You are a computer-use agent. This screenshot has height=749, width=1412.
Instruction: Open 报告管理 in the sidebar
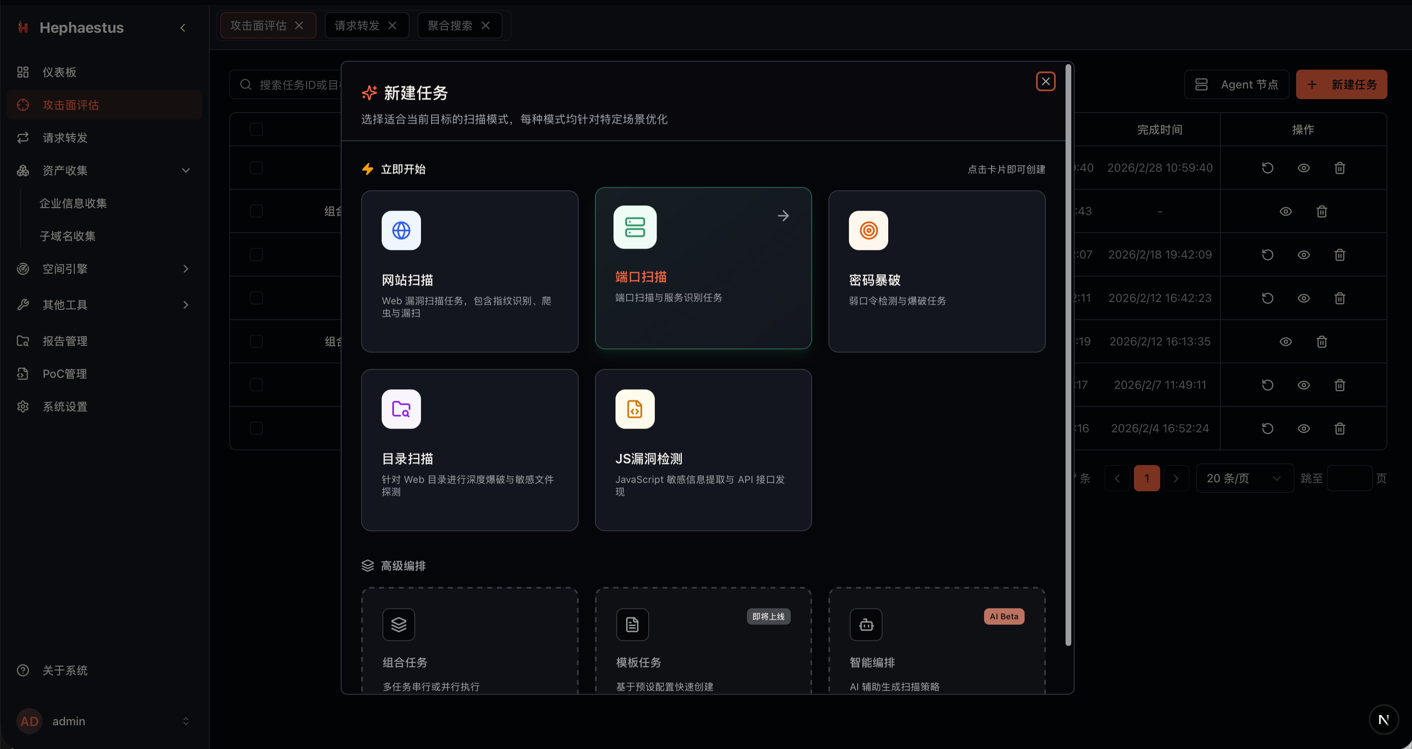point(65,340)
